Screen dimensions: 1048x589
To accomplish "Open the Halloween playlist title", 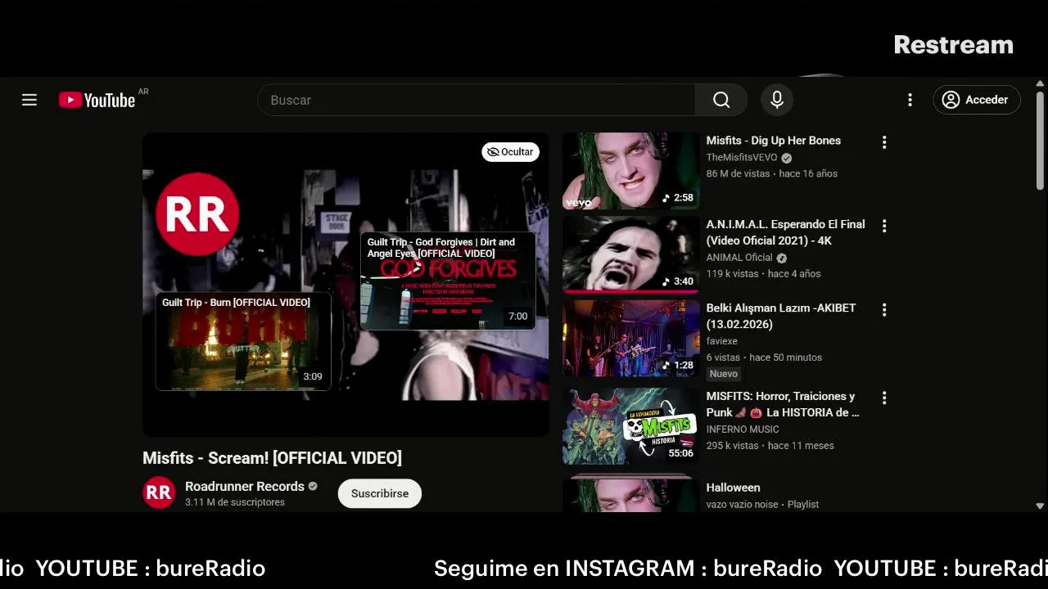I will (x=734, y=488).
